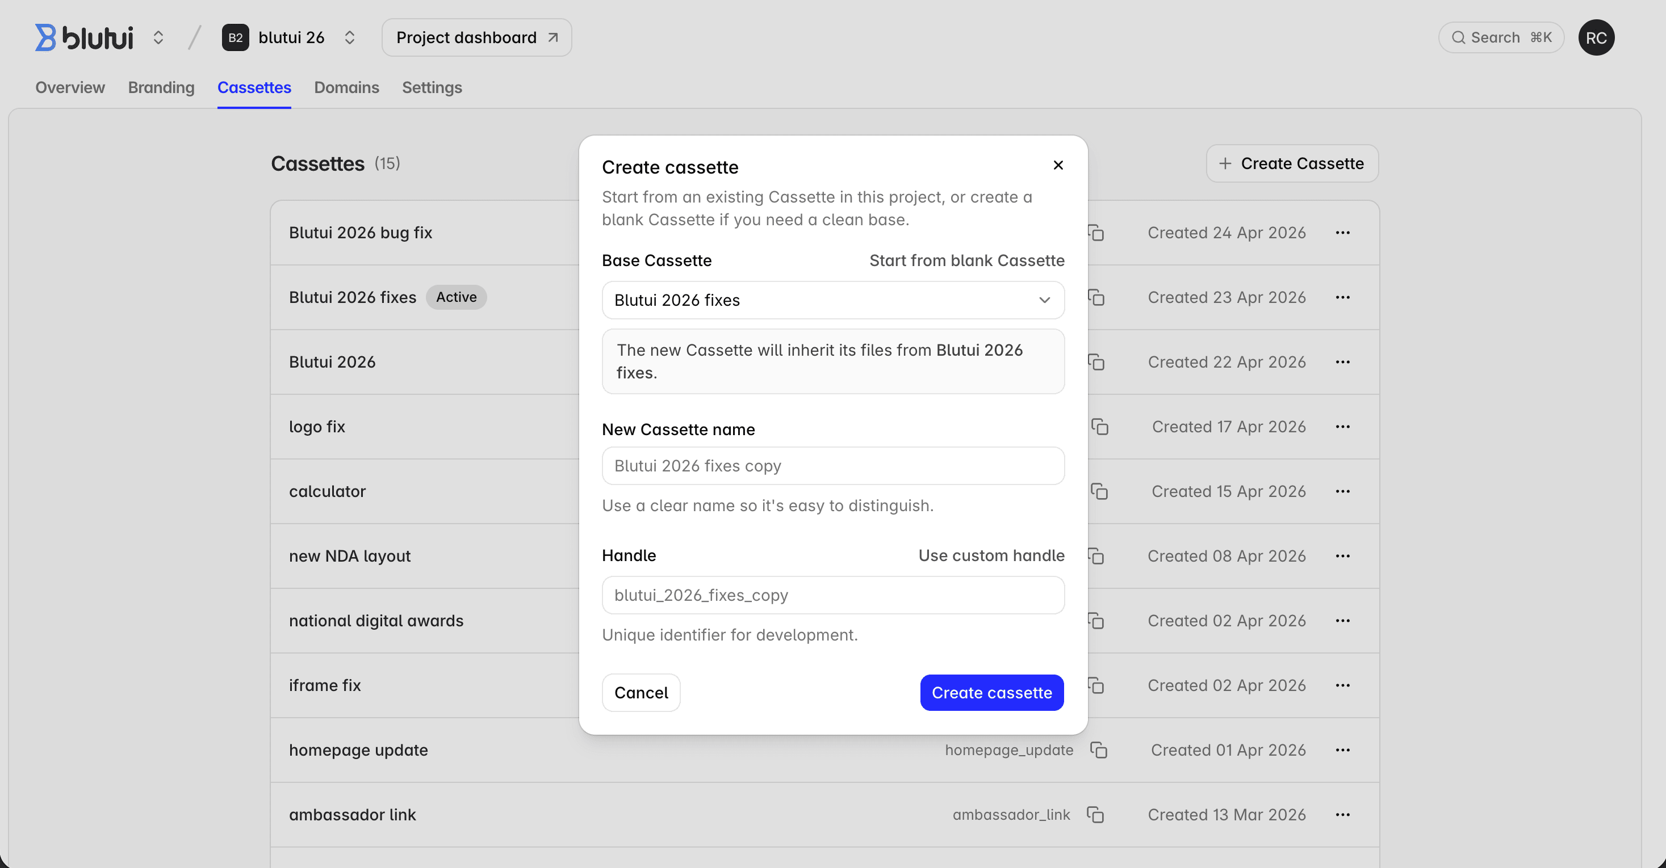Copy handle for Blutui 2026 fixes
The image size is (1666, 868).
[x=1095, y=297]
